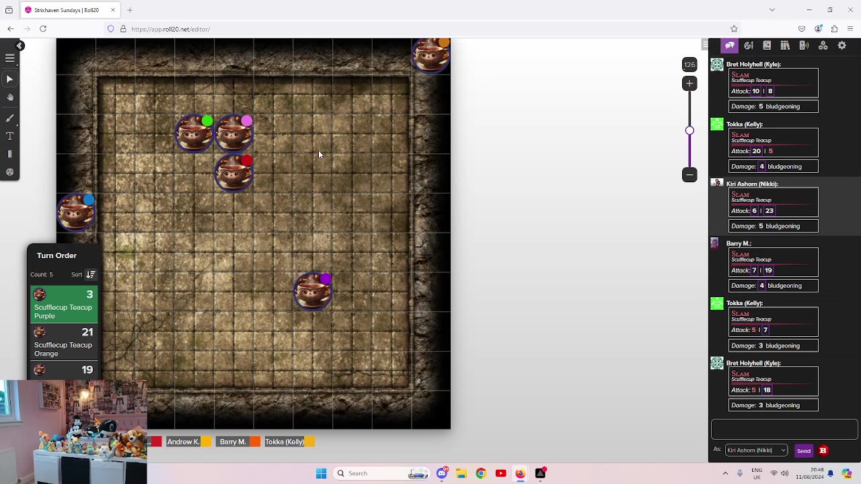Open the browser application menu
This screenshot has height=484, width=861.
[851, 29]
